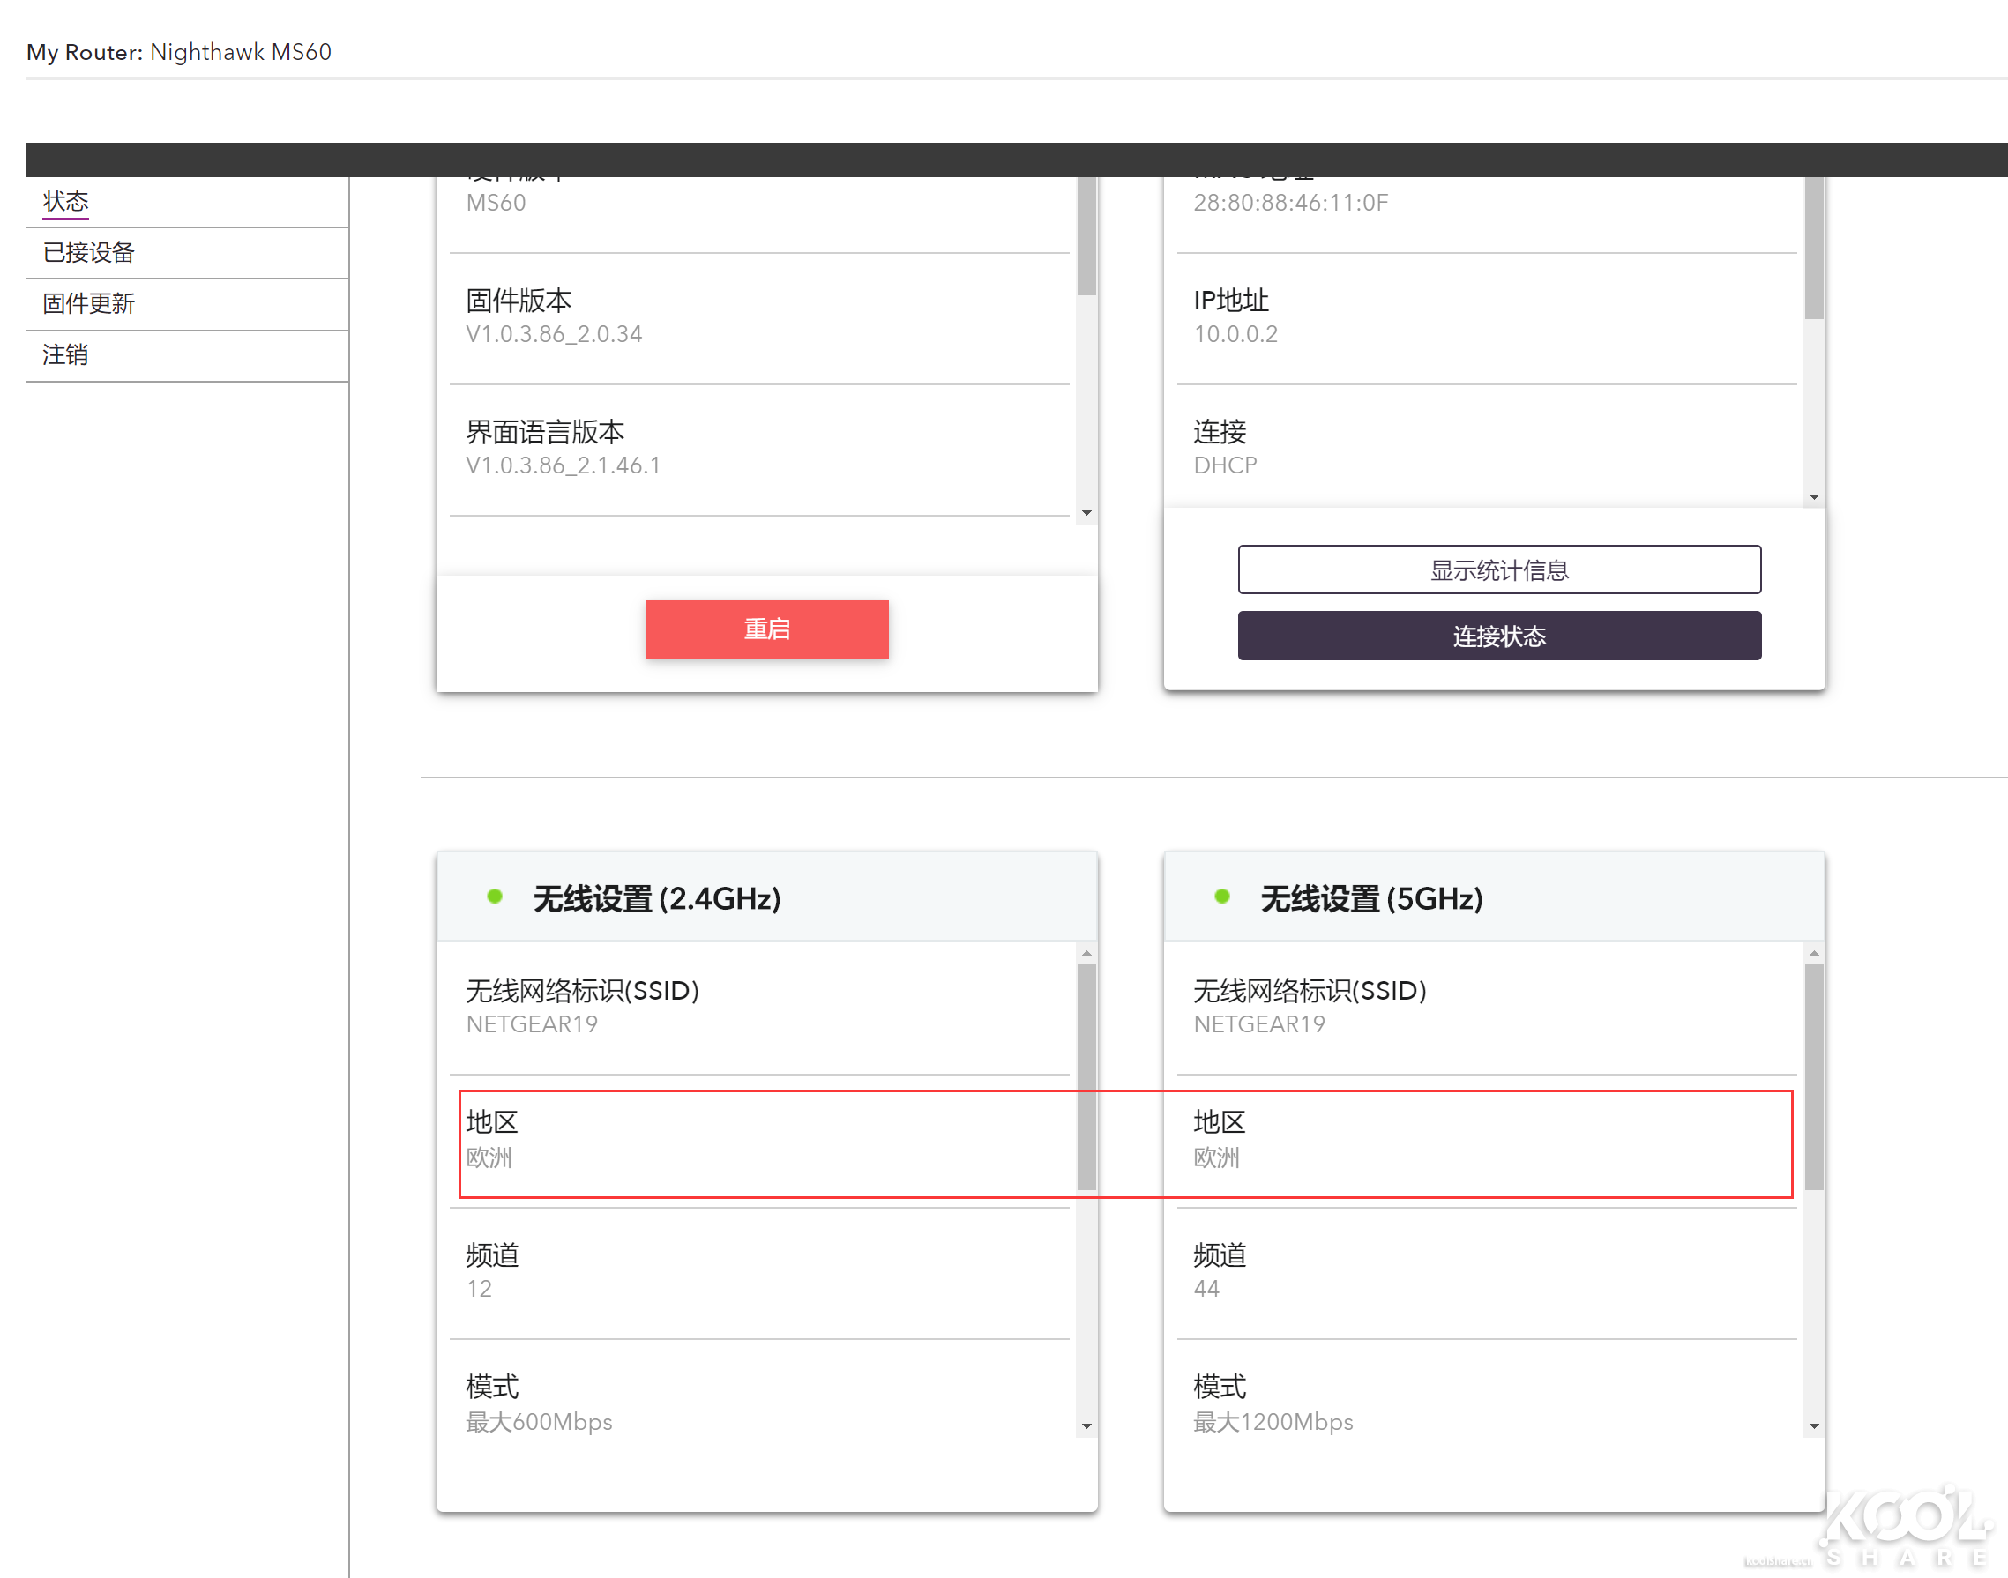Click scrollbar thumb of 2.4GHz wireless panel
This screenshot has width=2008, height=1578.
(1086, 1077)
